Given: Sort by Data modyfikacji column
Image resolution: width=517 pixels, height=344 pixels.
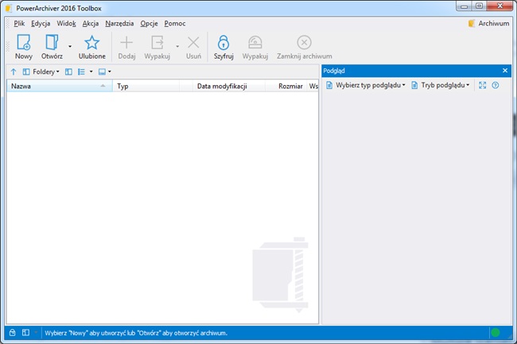Looking at the screenshot, I should pyautogui.click(x=229, y=87).
